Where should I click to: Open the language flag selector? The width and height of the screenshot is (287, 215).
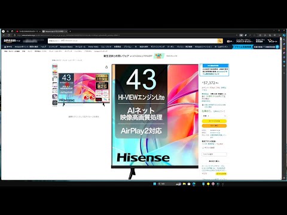pyautogui.click(x=230, y=41)
